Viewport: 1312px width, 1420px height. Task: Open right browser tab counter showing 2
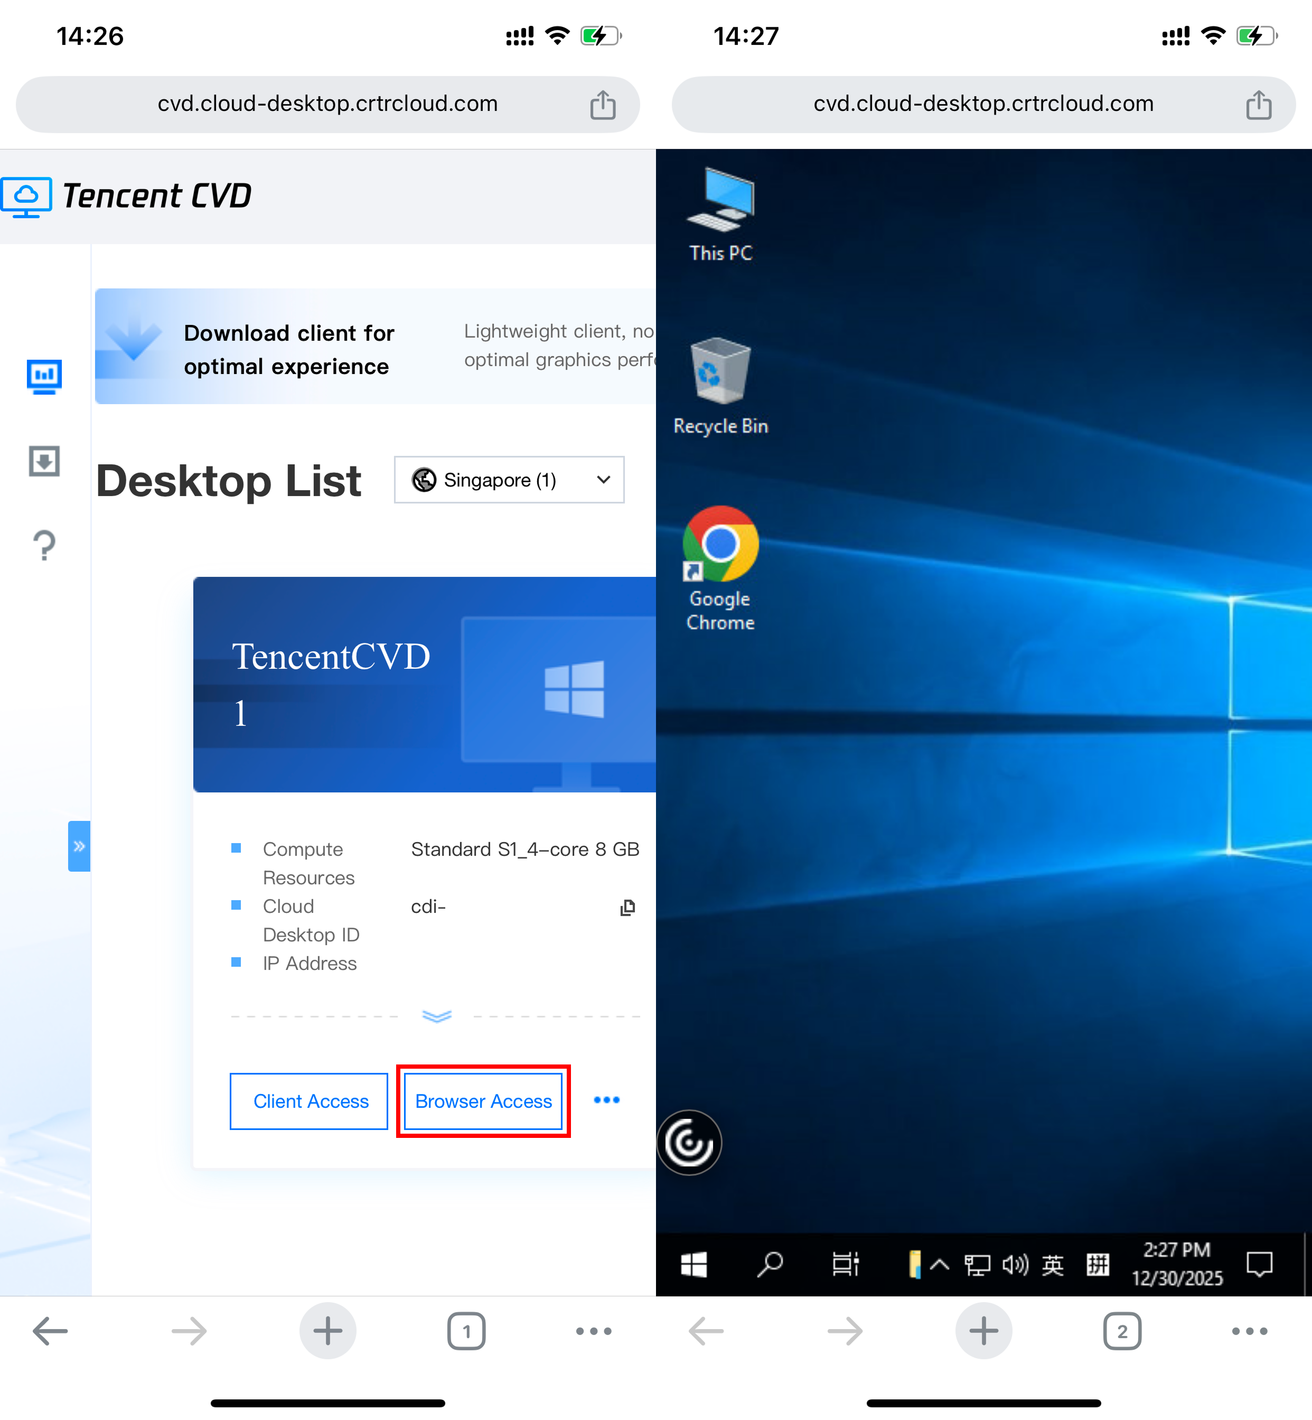point(1122,1331)
